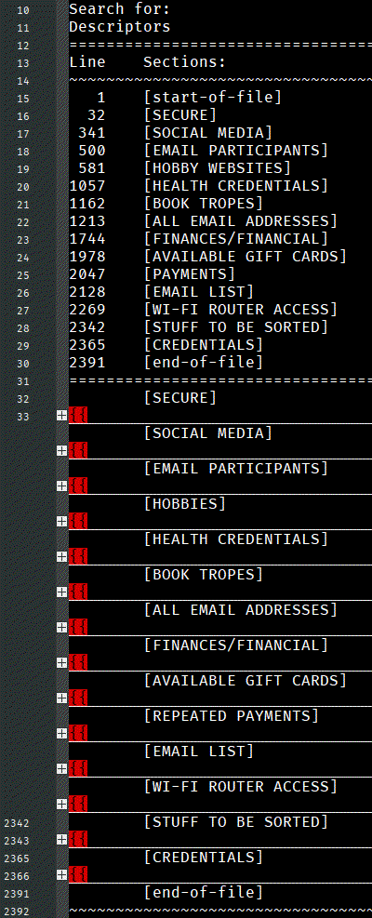The image size is (372, 918).
Task: Unfold the [FINANCES/FINANCIAL] section
Action: 61,662
